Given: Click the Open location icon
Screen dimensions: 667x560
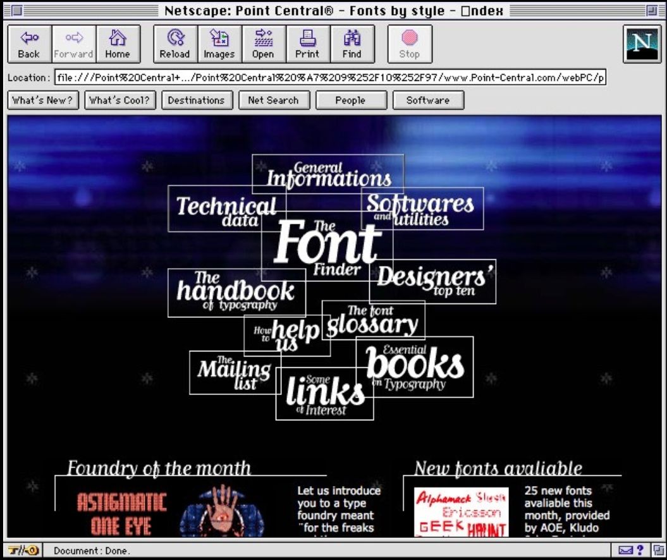Looking at the screenshot, I should click(x=263, y=44).
